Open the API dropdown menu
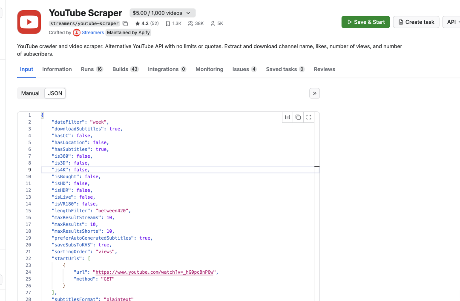This screenshot has width=460, height=301. [x=451, y=22]
